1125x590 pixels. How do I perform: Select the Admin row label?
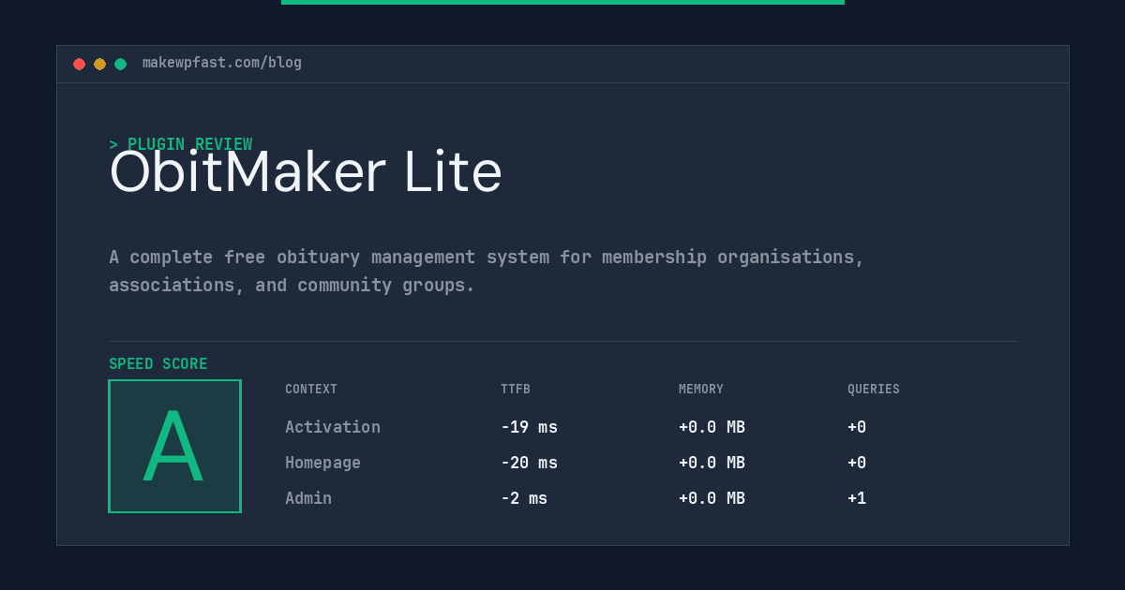click(x=308, y=498)
